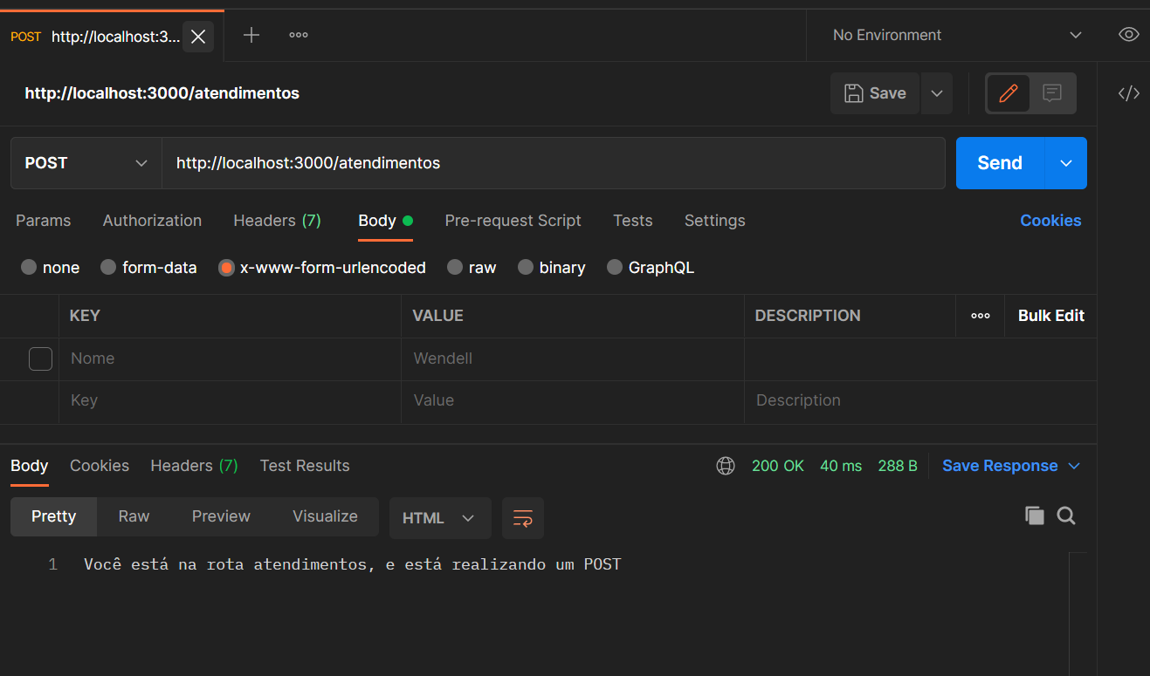This screenshot has height=676, width=1150.
Task: Open the Params tab
Action: (x=44, y=221)
